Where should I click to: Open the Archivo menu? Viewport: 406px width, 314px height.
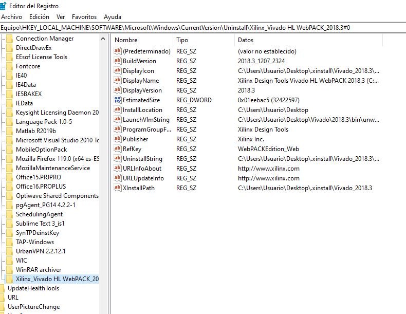pyautogui.click(x=11, y=17)
